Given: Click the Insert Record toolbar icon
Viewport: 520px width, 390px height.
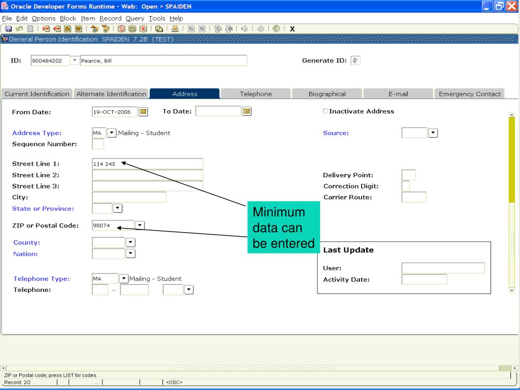Looking at the screenshot, I should click(x=46, y=29).
